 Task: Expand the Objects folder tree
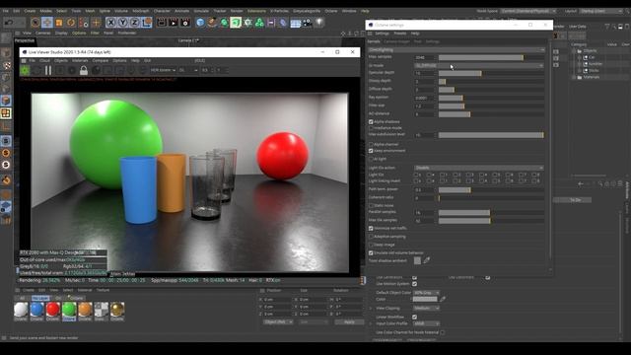(574, 50)
